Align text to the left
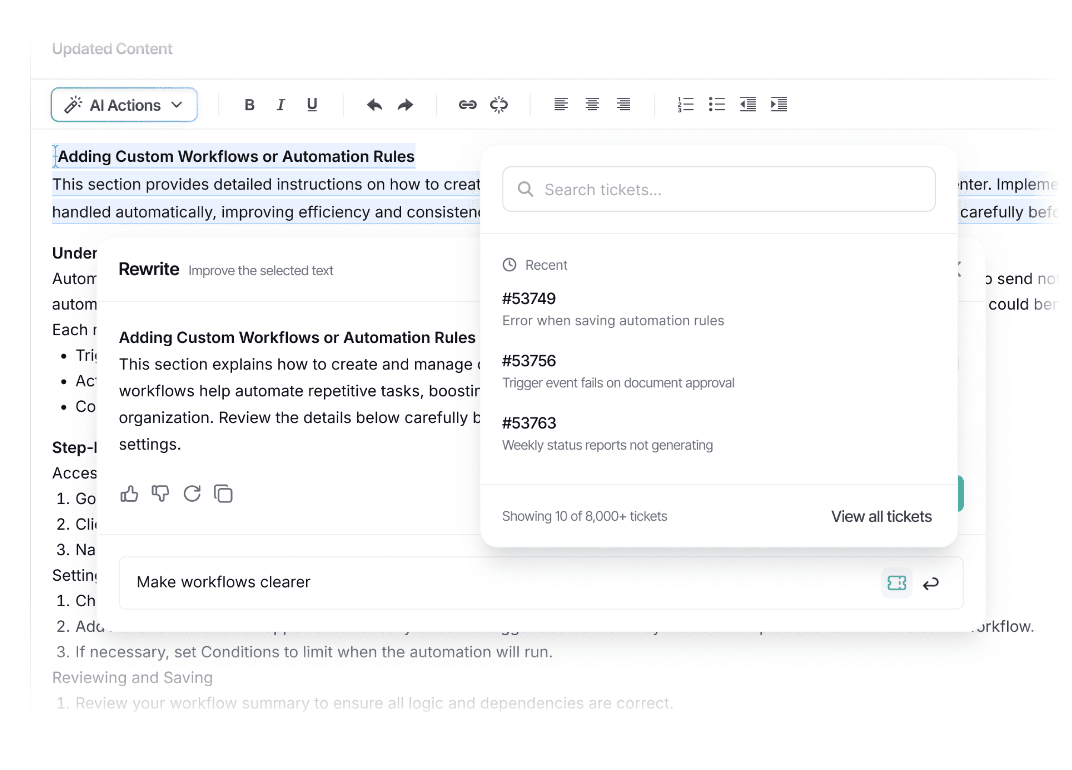 [x=561, y=104]
